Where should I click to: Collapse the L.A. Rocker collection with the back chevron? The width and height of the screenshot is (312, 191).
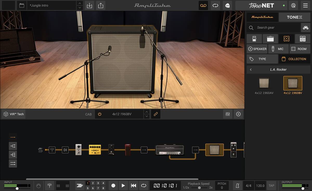click(251, 69)
